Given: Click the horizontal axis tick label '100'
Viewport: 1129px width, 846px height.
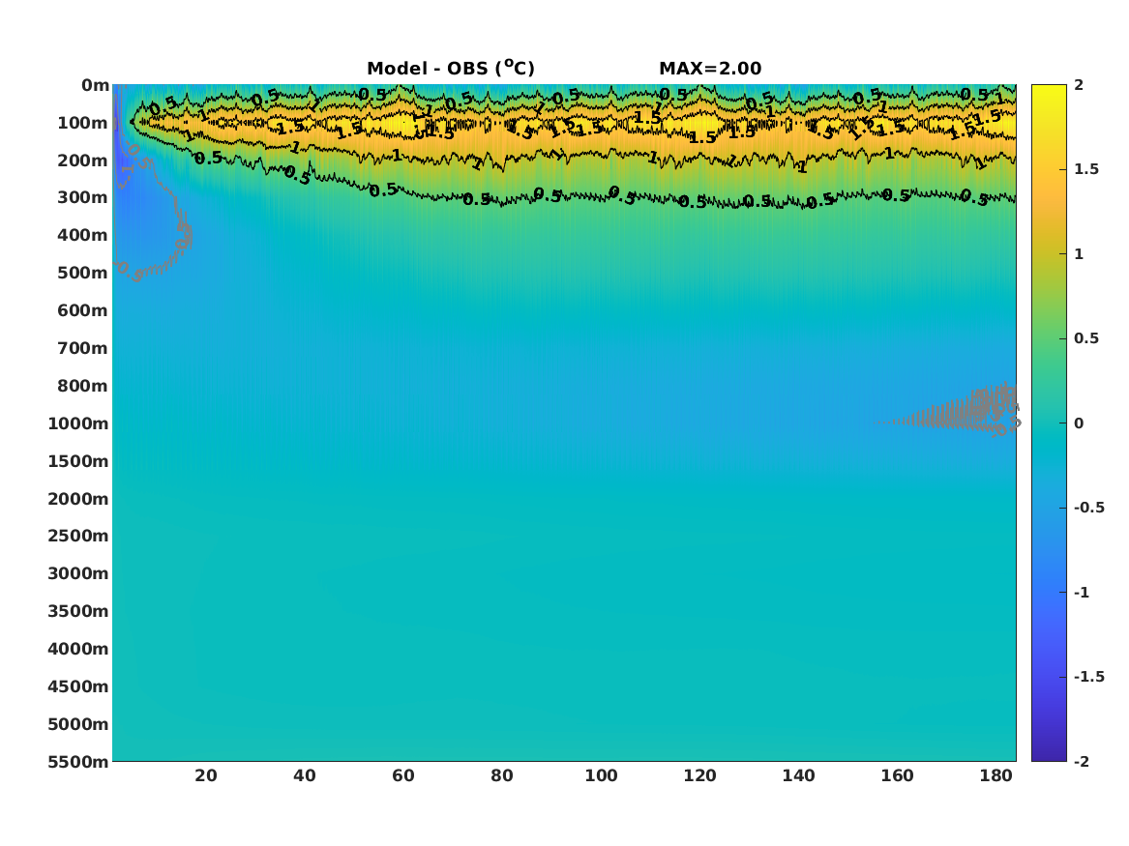Looking at the screenshot, I should 601,775.
